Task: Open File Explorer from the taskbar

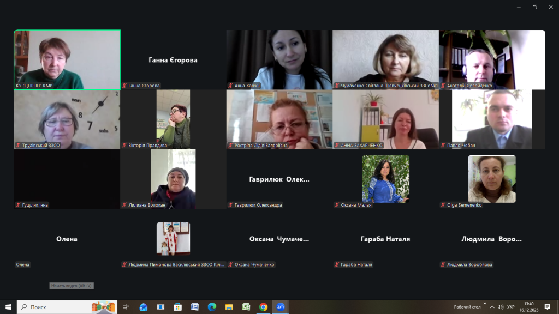Action: point(229,307)
